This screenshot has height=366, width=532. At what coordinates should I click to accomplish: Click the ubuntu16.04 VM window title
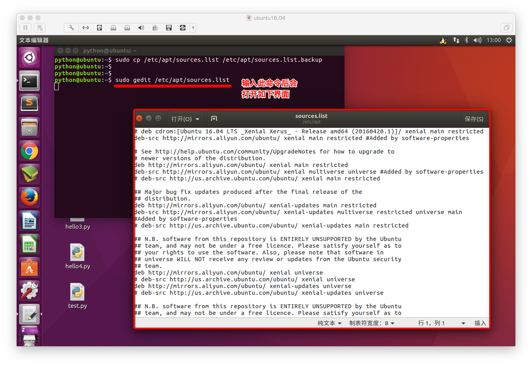[x=269, y=18]
